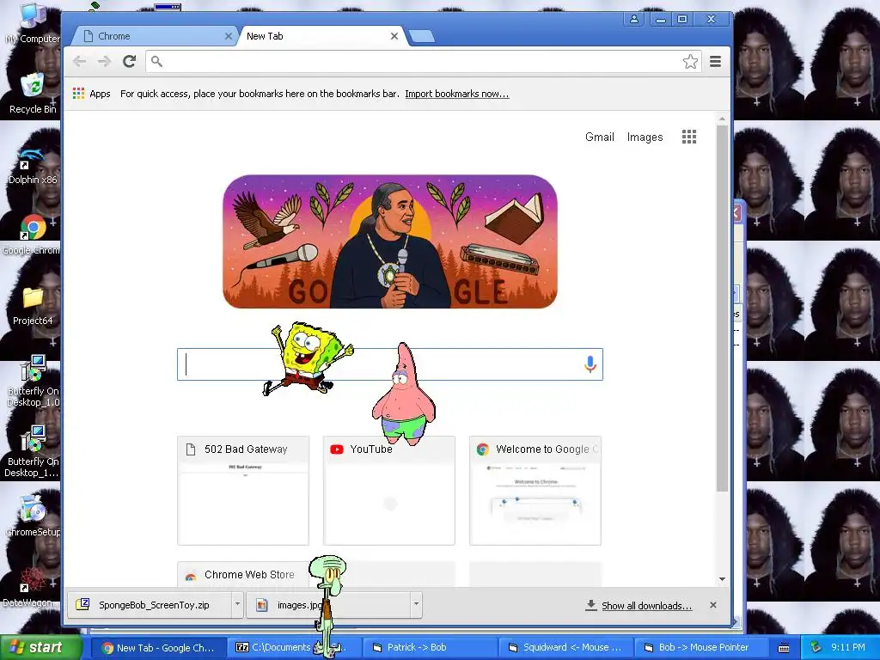Open the Google apps grid launcher
The height and width of the screenshot is (660, 880).
(x=689, y=137)
